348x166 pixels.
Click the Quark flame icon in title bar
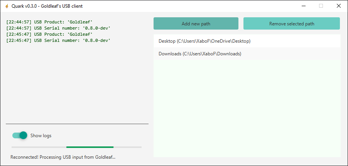7,6
